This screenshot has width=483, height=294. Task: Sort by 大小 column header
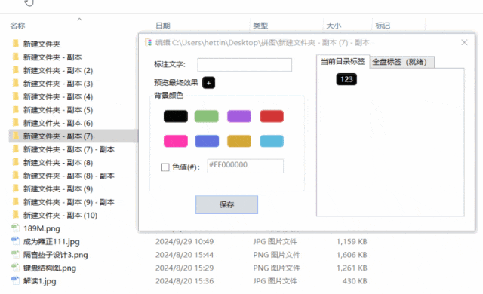(334, 26)
